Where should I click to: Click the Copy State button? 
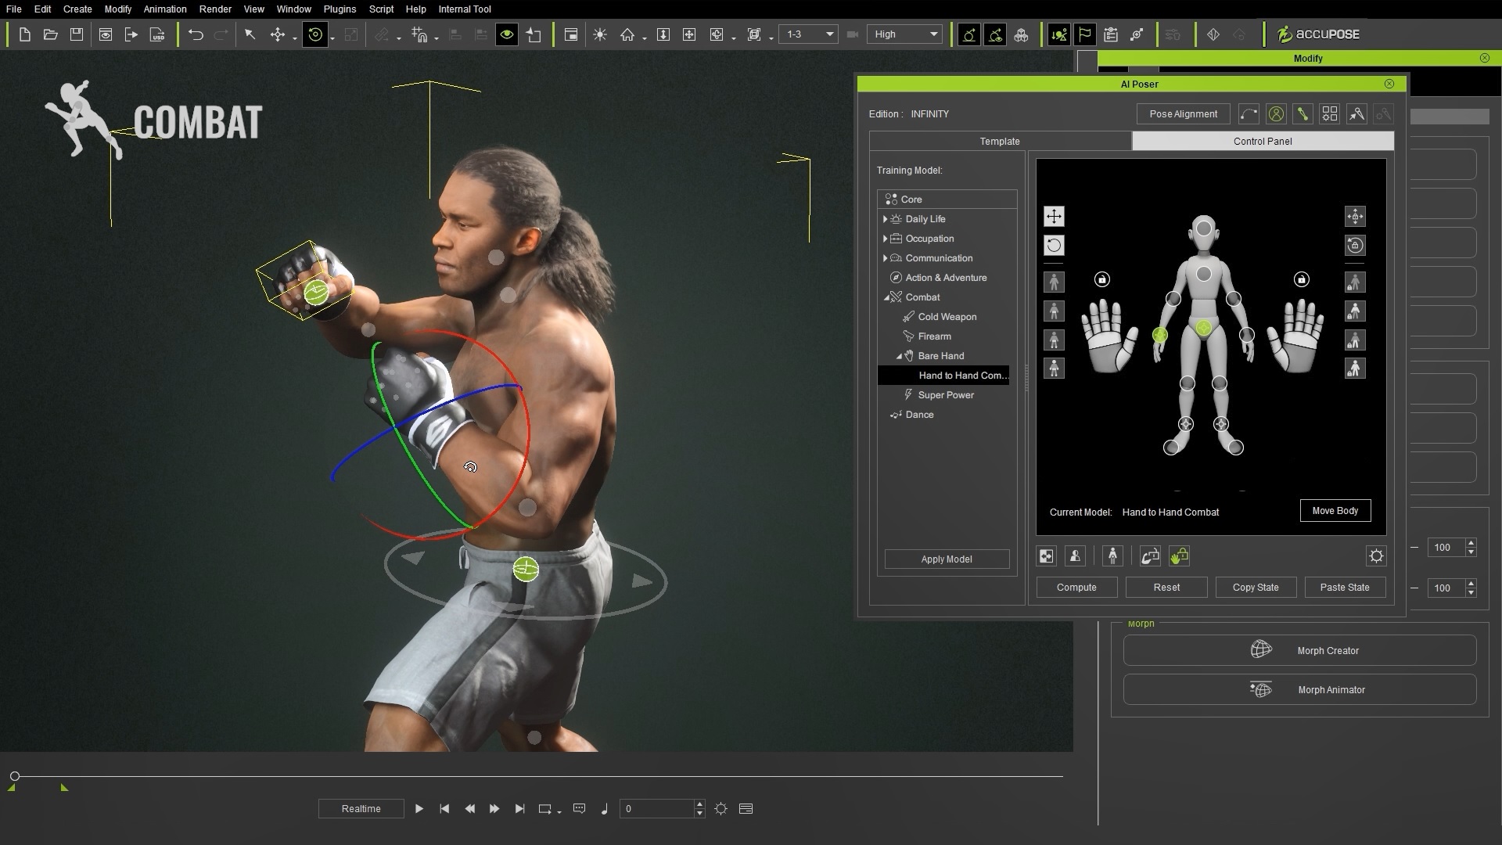pyautogui.click(x=1256, y=588)
